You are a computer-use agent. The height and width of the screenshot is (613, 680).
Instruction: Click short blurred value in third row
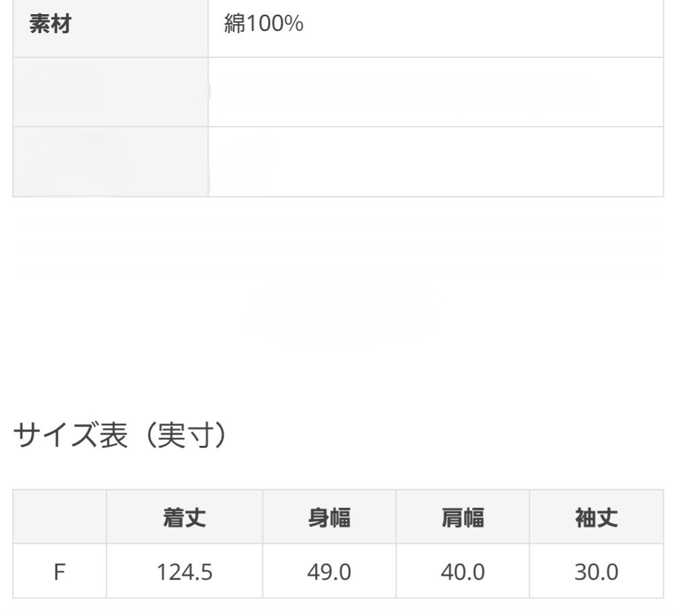coord(242,158)
